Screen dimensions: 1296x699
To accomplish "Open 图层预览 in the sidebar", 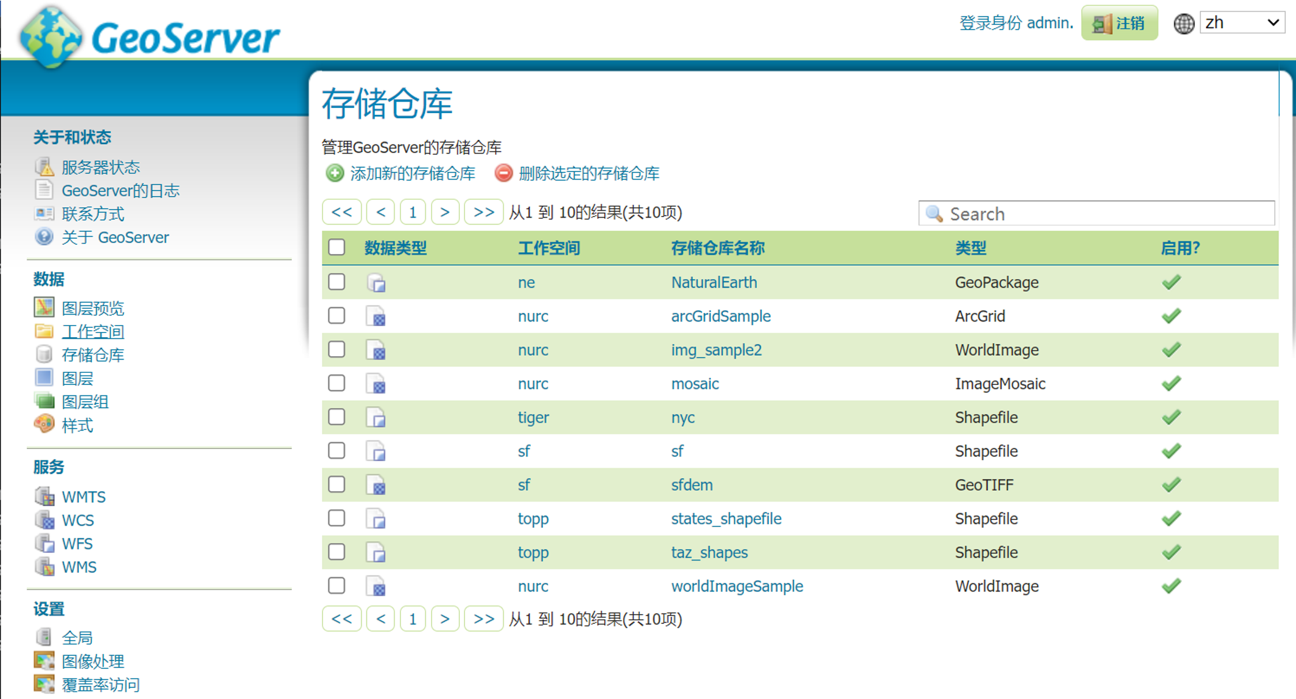I will point(93,308).
